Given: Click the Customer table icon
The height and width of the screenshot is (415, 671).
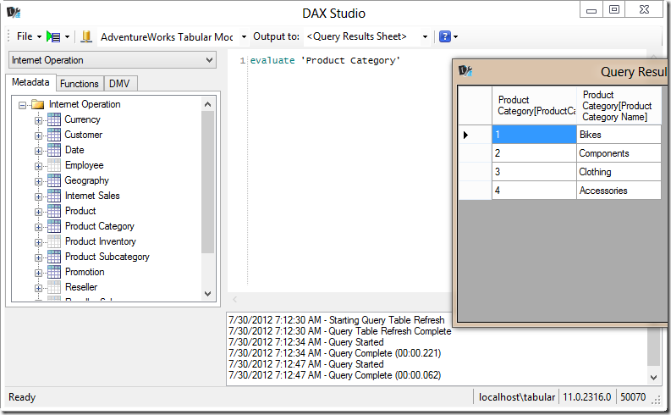Looking at the screenshot, I should [54, 135].
